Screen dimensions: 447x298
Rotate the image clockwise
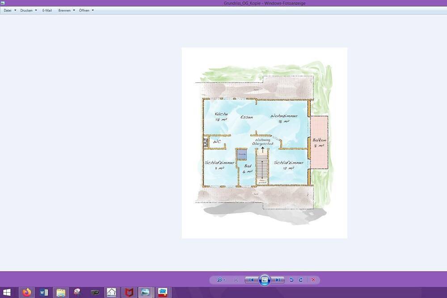click(x=301, y=280)
